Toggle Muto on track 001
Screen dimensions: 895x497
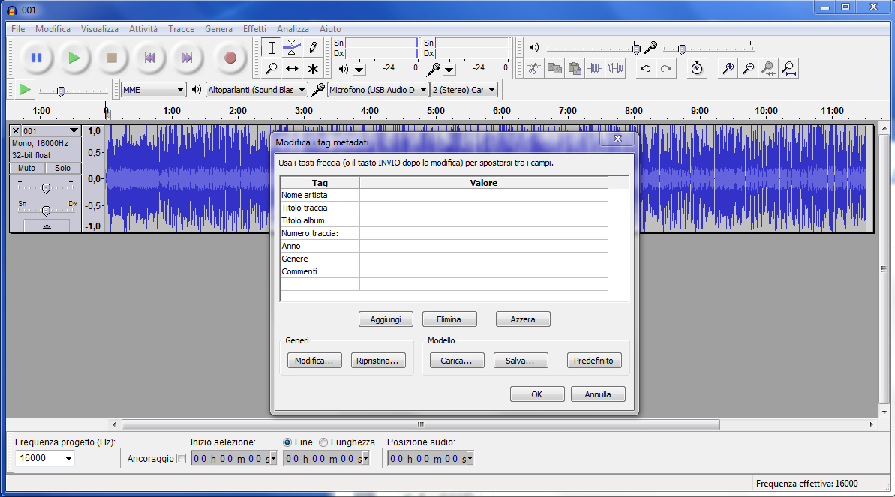pyautogui.click(x=26, y=168)
